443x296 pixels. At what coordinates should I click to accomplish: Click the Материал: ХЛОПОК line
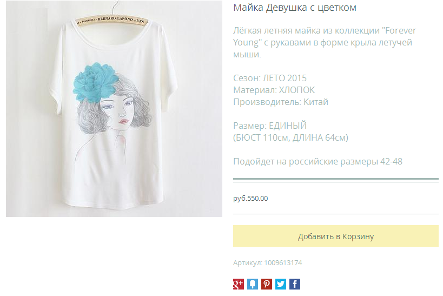pyautogui.click(x=274, y=90)
